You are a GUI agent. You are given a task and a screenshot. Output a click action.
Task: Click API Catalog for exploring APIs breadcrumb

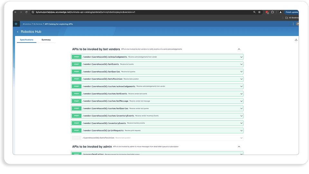click(x=59, y=24)
